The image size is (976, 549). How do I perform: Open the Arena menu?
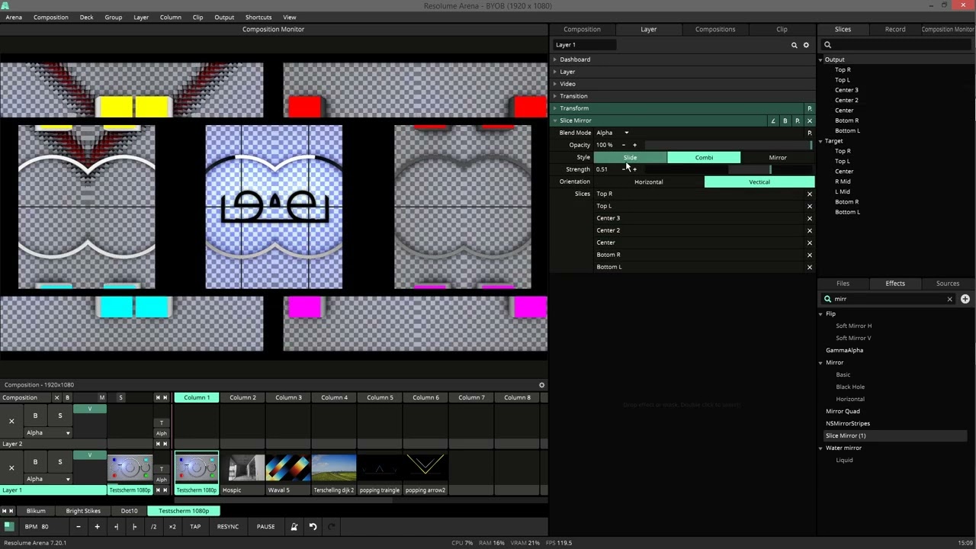(14, 17)
